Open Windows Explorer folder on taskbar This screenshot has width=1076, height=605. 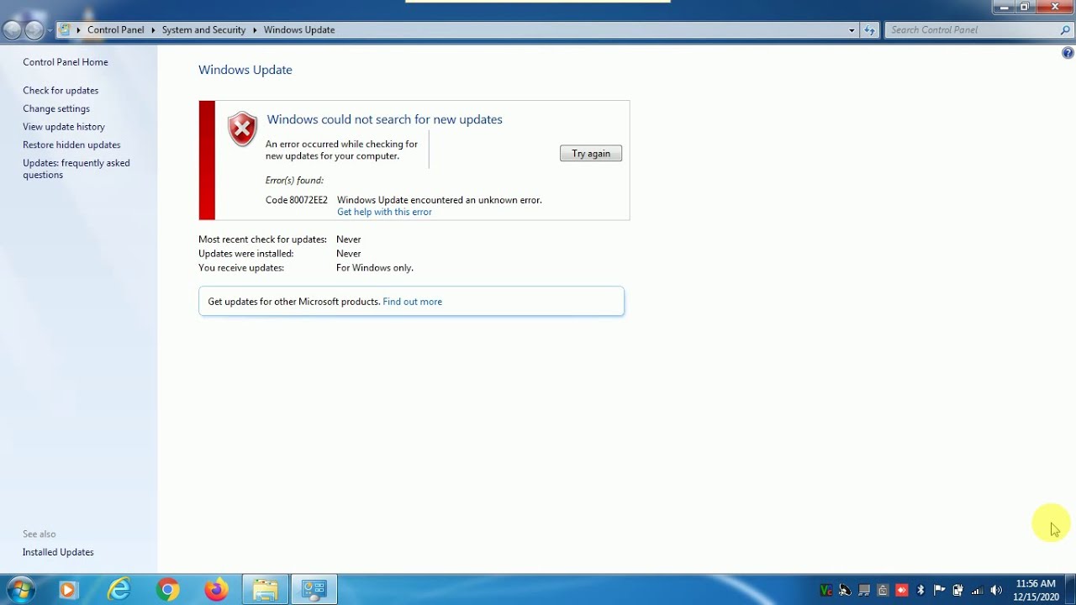tap(266, 591)
